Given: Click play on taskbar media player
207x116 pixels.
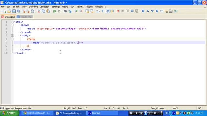Looking at the screenshot, I should (146, 113).
